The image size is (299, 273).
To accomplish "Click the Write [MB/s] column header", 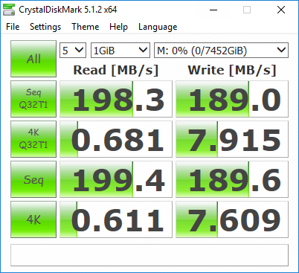I will click(x=232, y=70).
